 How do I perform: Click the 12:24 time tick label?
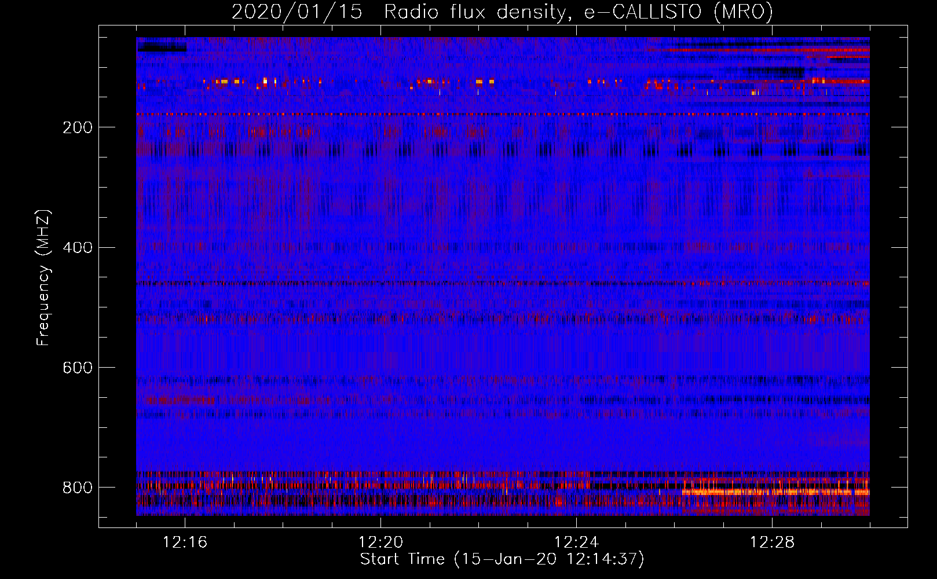(577, 542)
